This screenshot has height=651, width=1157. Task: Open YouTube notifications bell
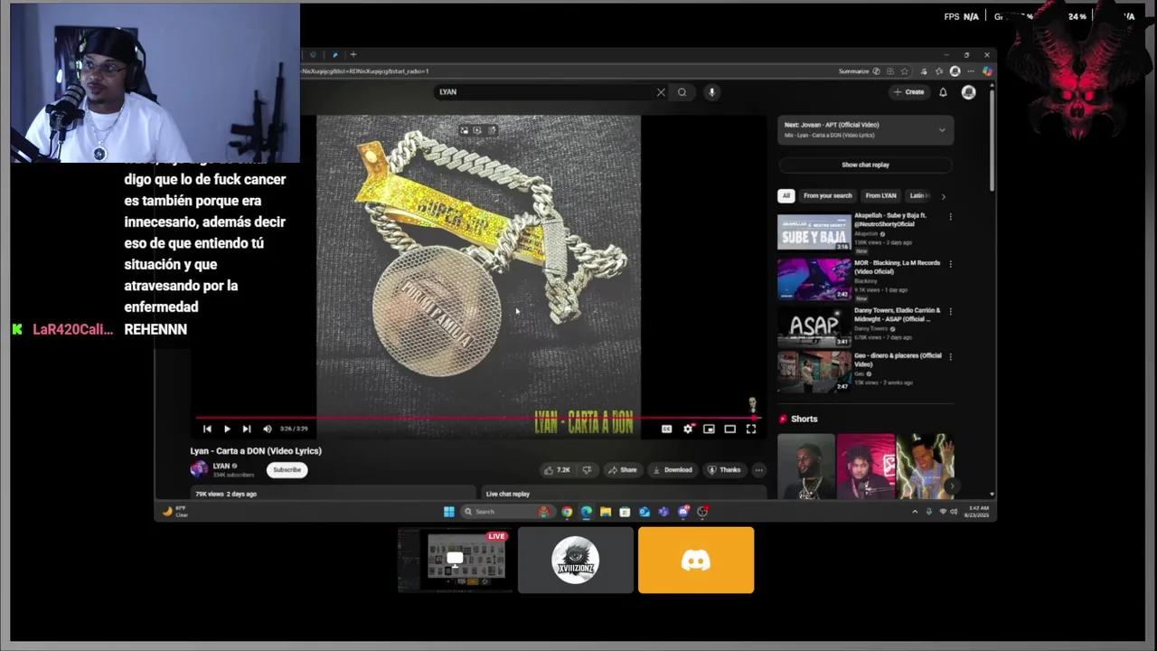pyautogui.click(x=943, y=92)
